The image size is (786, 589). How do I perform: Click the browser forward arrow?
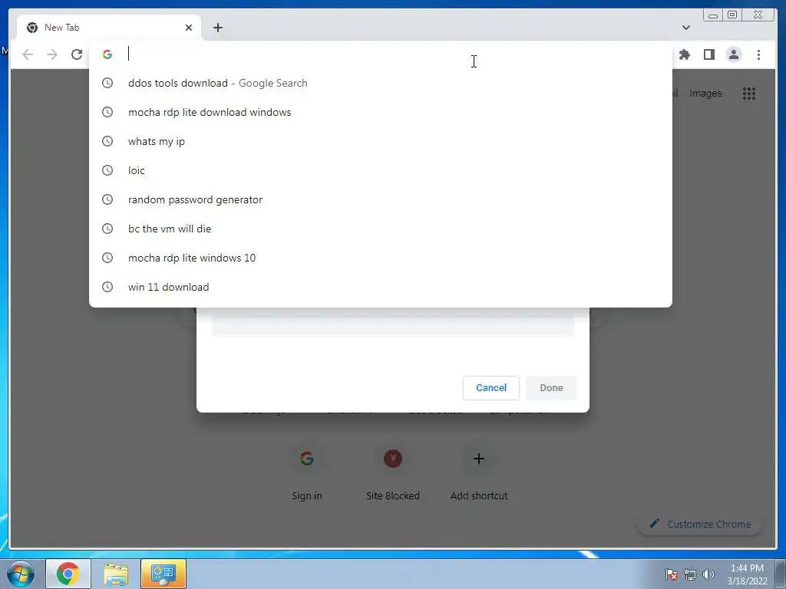[52, 54]
